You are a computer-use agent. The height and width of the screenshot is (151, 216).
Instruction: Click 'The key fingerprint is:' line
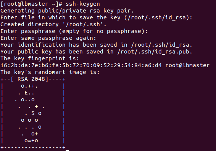click(x=40, y=58)
